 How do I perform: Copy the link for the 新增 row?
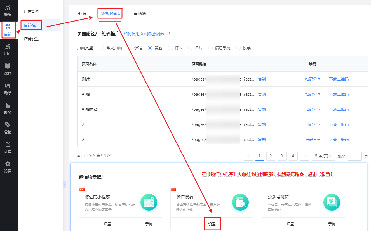(262, 94)
